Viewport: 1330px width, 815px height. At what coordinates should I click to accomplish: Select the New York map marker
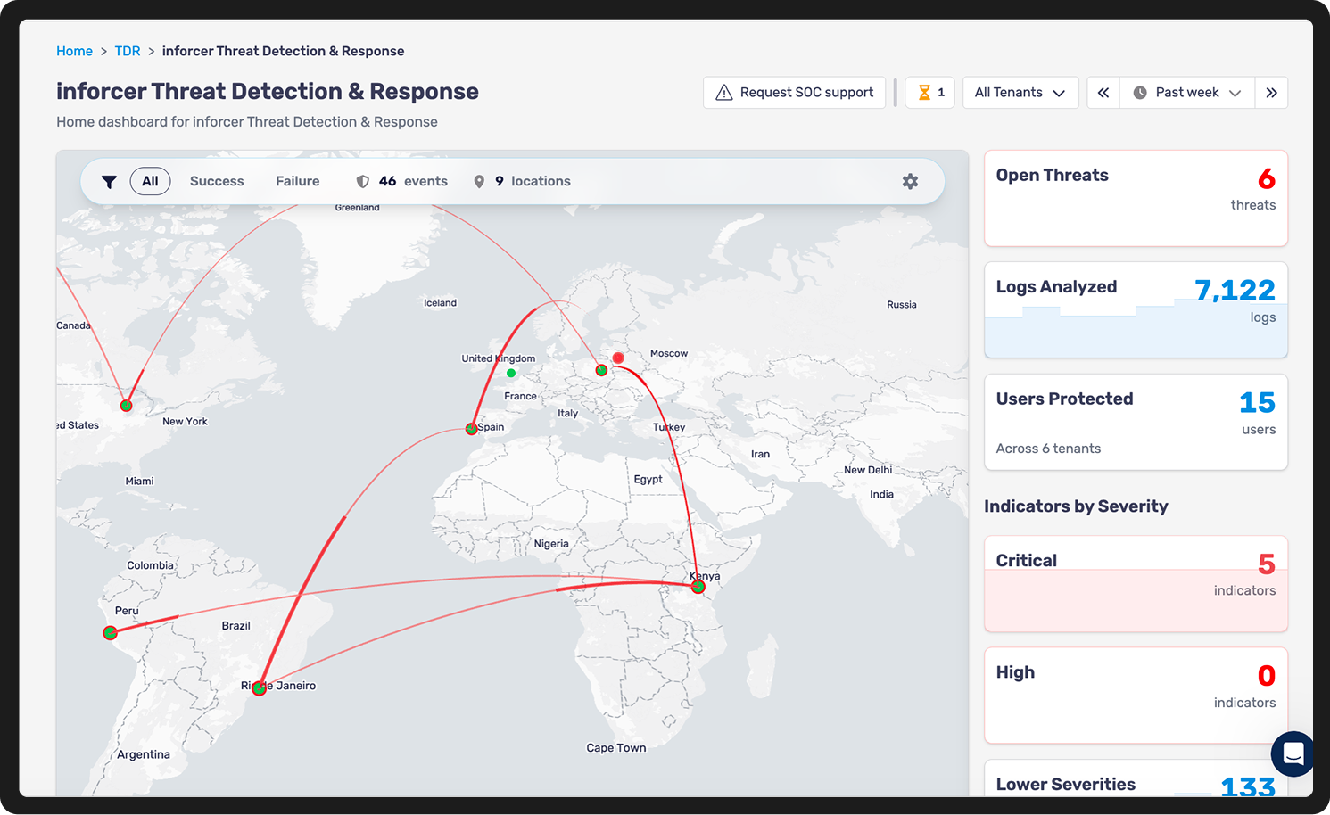coord(127,406)
